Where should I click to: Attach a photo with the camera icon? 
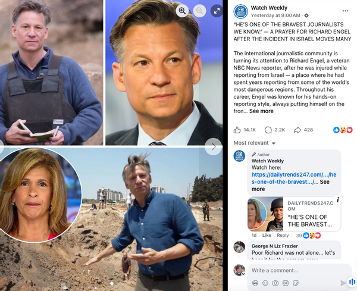275,283
